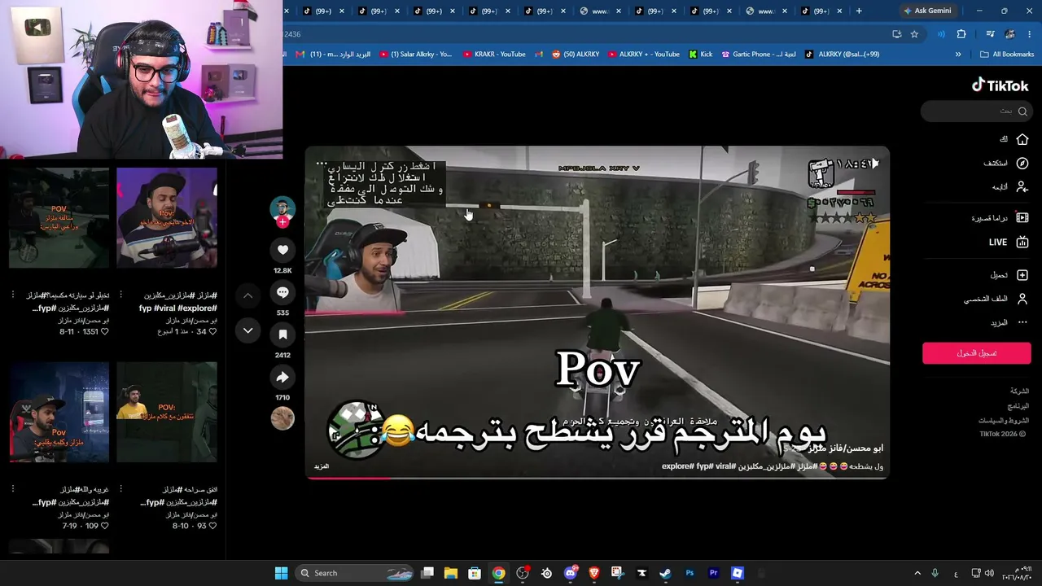Open the Chrome profile avatar
Image resolution: width=1042 pixels, height=586 pixels.
[1010, 34]
